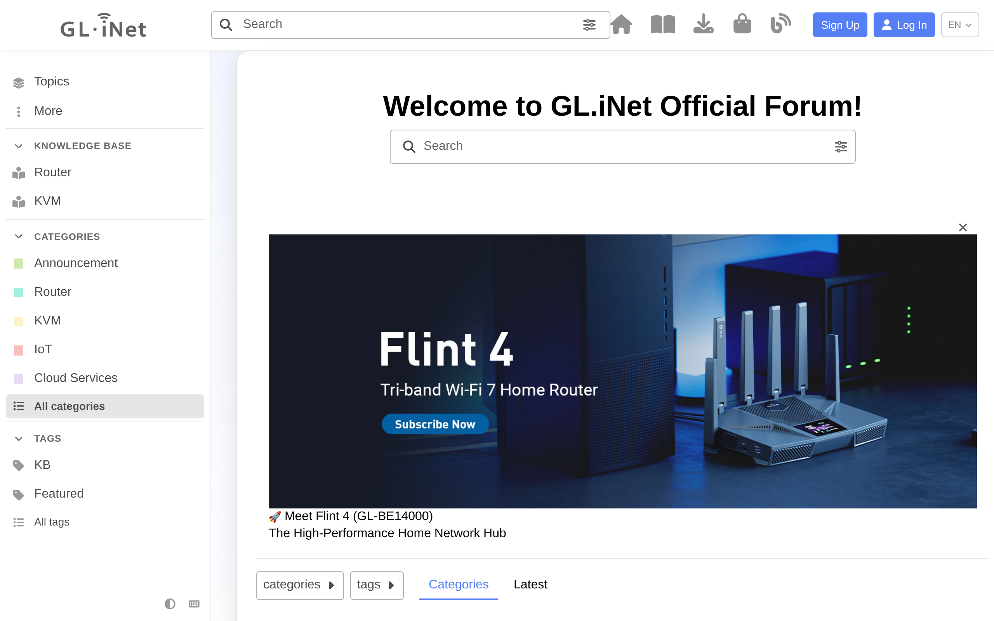Viewport: 994px width, 621px height.
Task: Click the KB tag icon
Action: coord(19,466)
